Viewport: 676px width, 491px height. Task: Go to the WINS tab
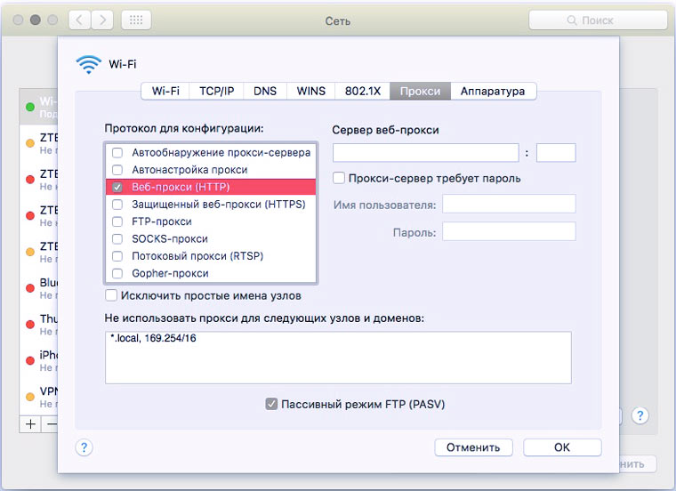tap(310, 91)
